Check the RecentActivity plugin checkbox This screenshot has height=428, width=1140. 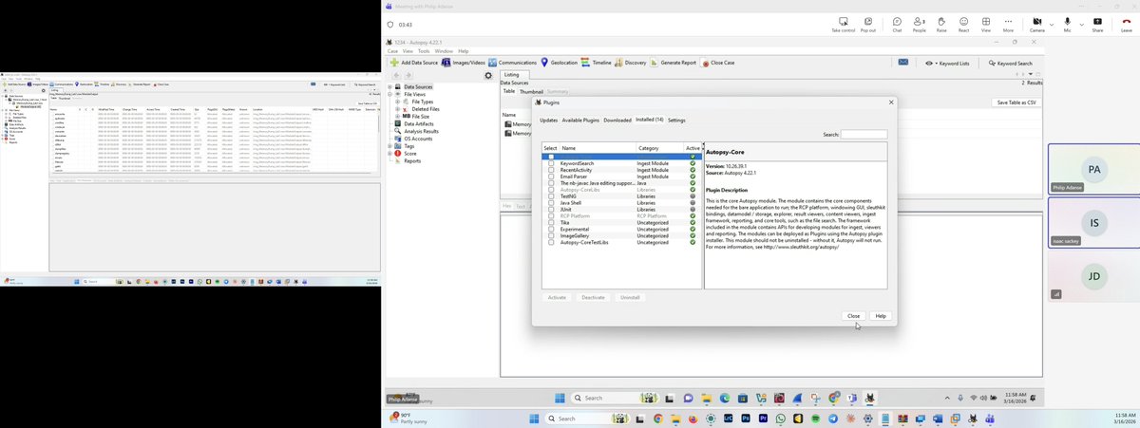[x=550, y=170]
